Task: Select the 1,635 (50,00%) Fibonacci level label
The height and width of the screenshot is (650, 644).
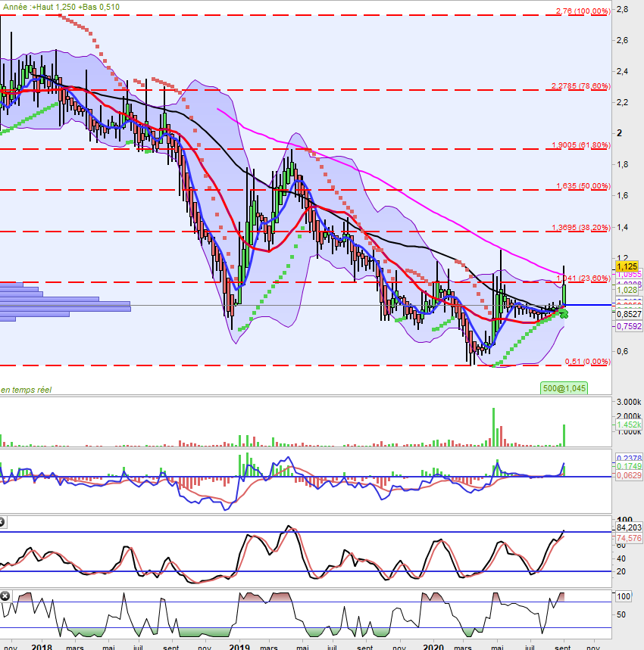Action: [x=583, y=185]
